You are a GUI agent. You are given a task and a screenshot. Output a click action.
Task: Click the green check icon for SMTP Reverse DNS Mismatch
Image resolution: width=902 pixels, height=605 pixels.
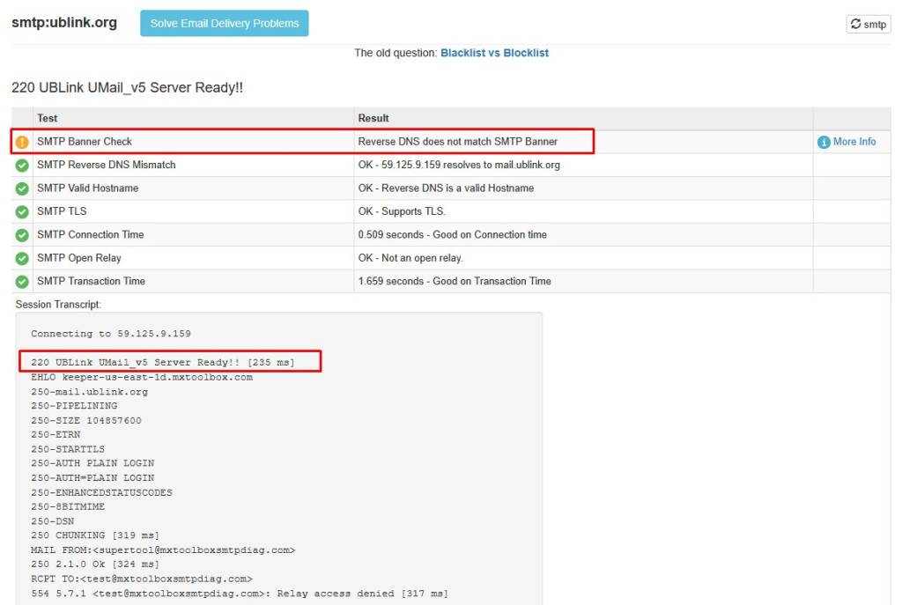point(22,166)
